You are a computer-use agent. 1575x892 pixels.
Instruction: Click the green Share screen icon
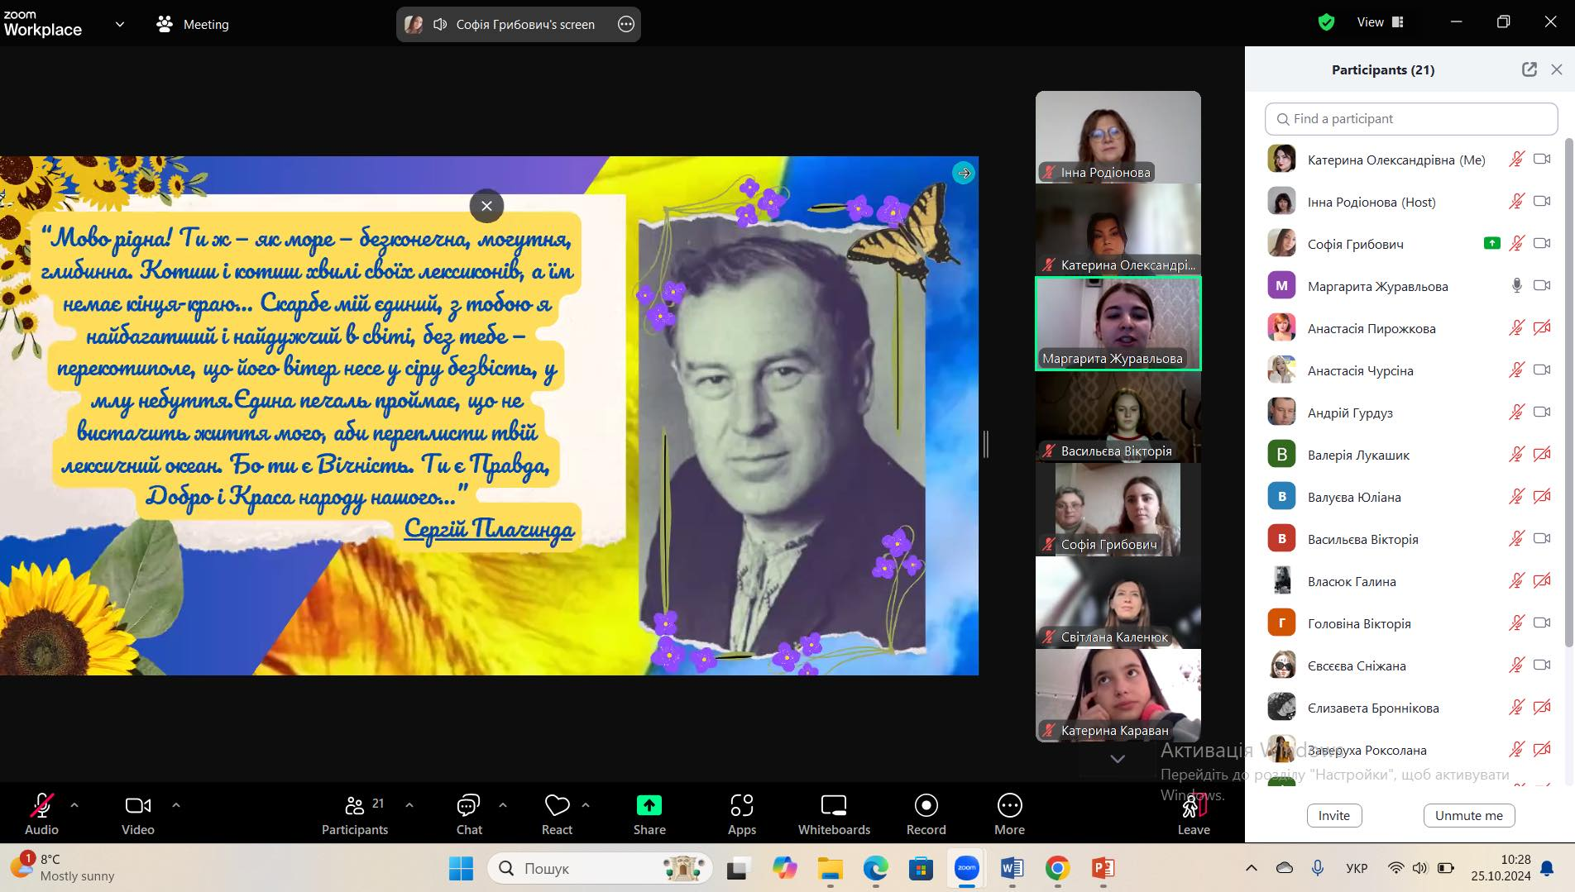pyautogui.click(x=649, y=805)
